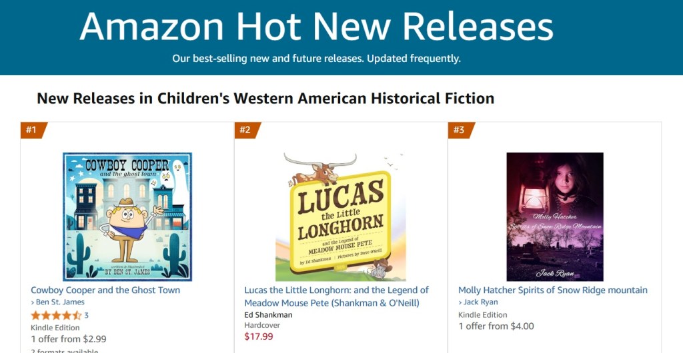Viewport: 683px width, 353px height.
Task: Visit author Ben St. James page
Action: [x=60, y=302]
